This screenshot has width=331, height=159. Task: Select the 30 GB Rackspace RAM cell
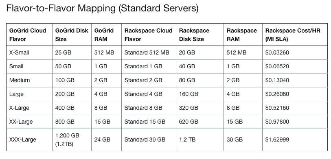point(243,140)
